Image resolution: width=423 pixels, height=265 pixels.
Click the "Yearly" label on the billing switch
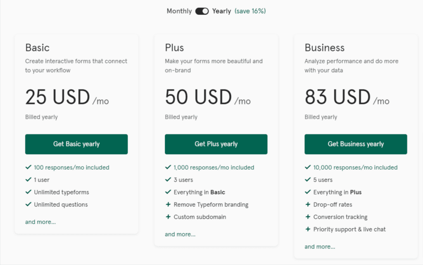[221, 11]
